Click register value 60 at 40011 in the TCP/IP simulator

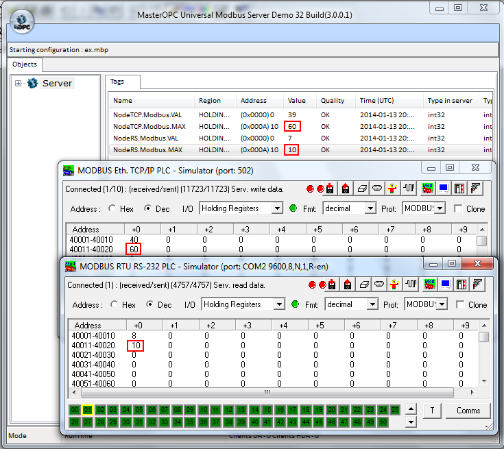pyautogui.click(x=134, y=249)
